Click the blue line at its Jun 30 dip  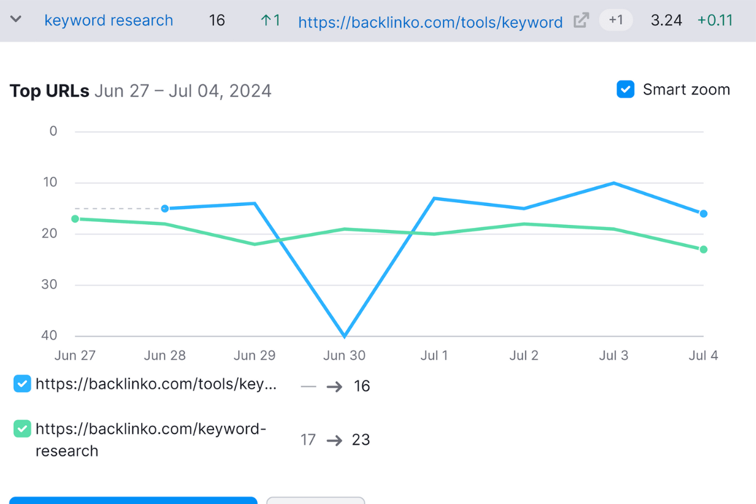(x=344, y=336)
